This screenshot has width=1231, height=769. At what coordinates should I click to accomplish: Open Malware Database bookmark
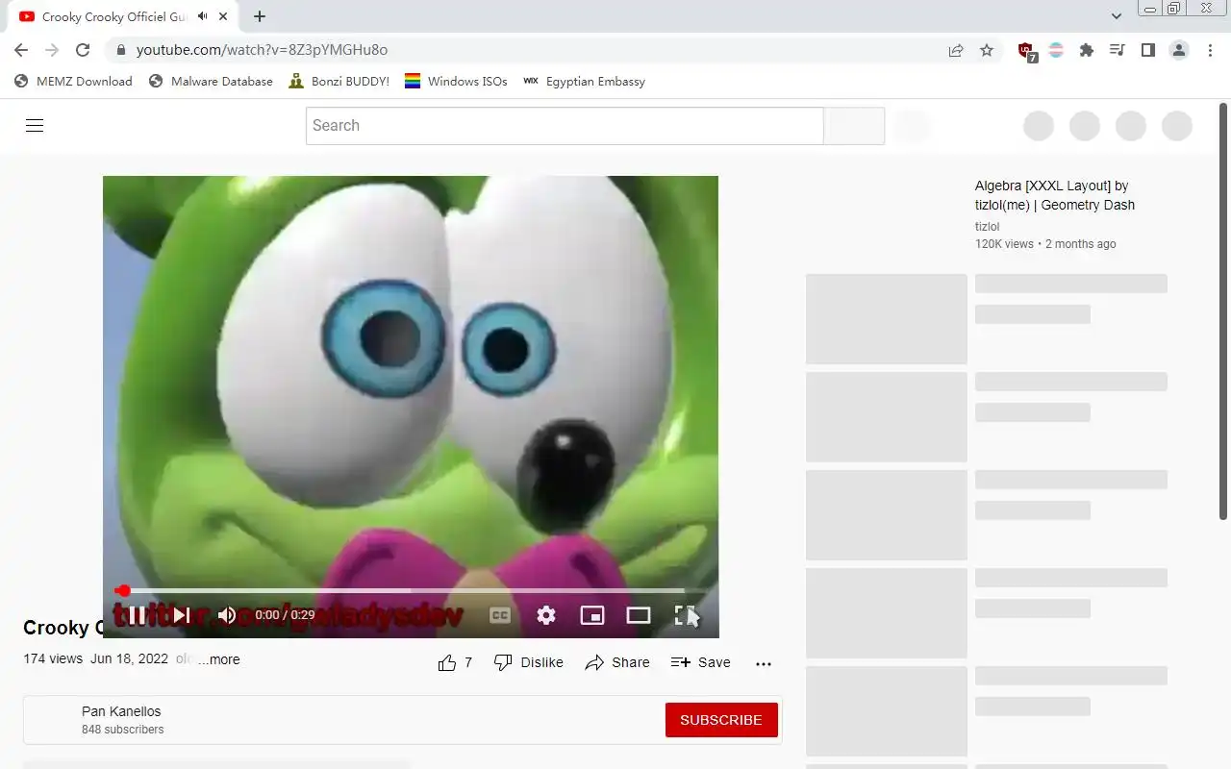[x=211, y=81]
